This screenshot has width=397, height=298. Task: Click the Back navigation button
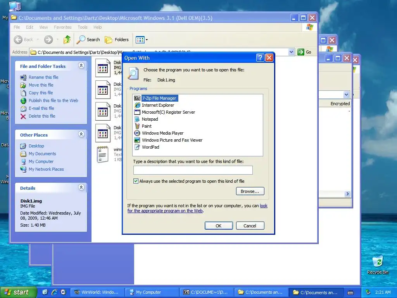coord(24,40)
